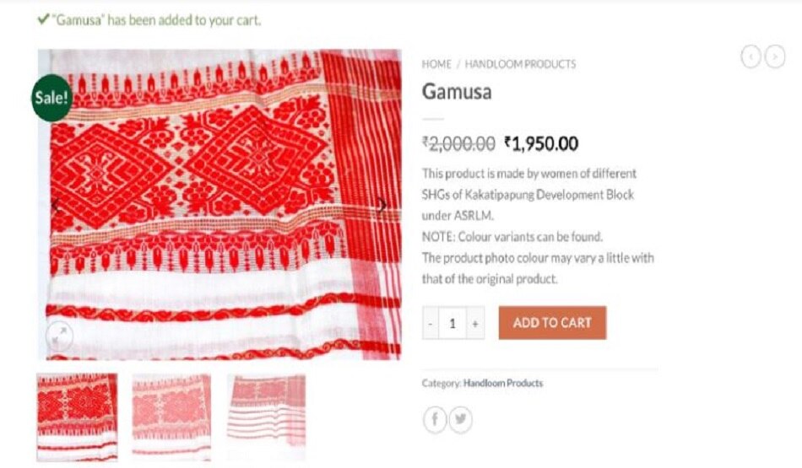Select the first Gamusa thumbnail

(x=77, y=417)
